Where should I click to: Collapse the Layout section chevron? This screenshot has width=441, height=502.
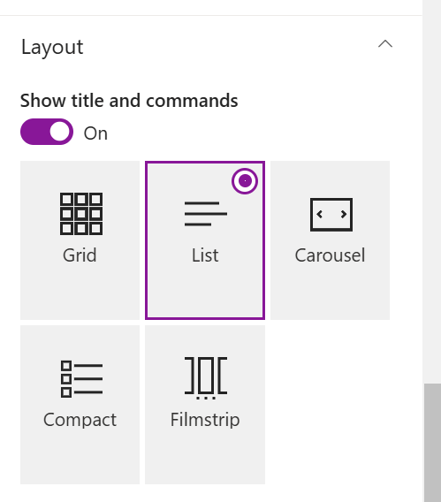(385, 44)
